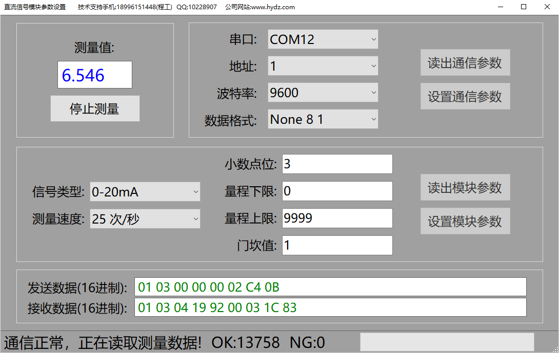Click the empty status bar progress box

(x=447, y=342)
